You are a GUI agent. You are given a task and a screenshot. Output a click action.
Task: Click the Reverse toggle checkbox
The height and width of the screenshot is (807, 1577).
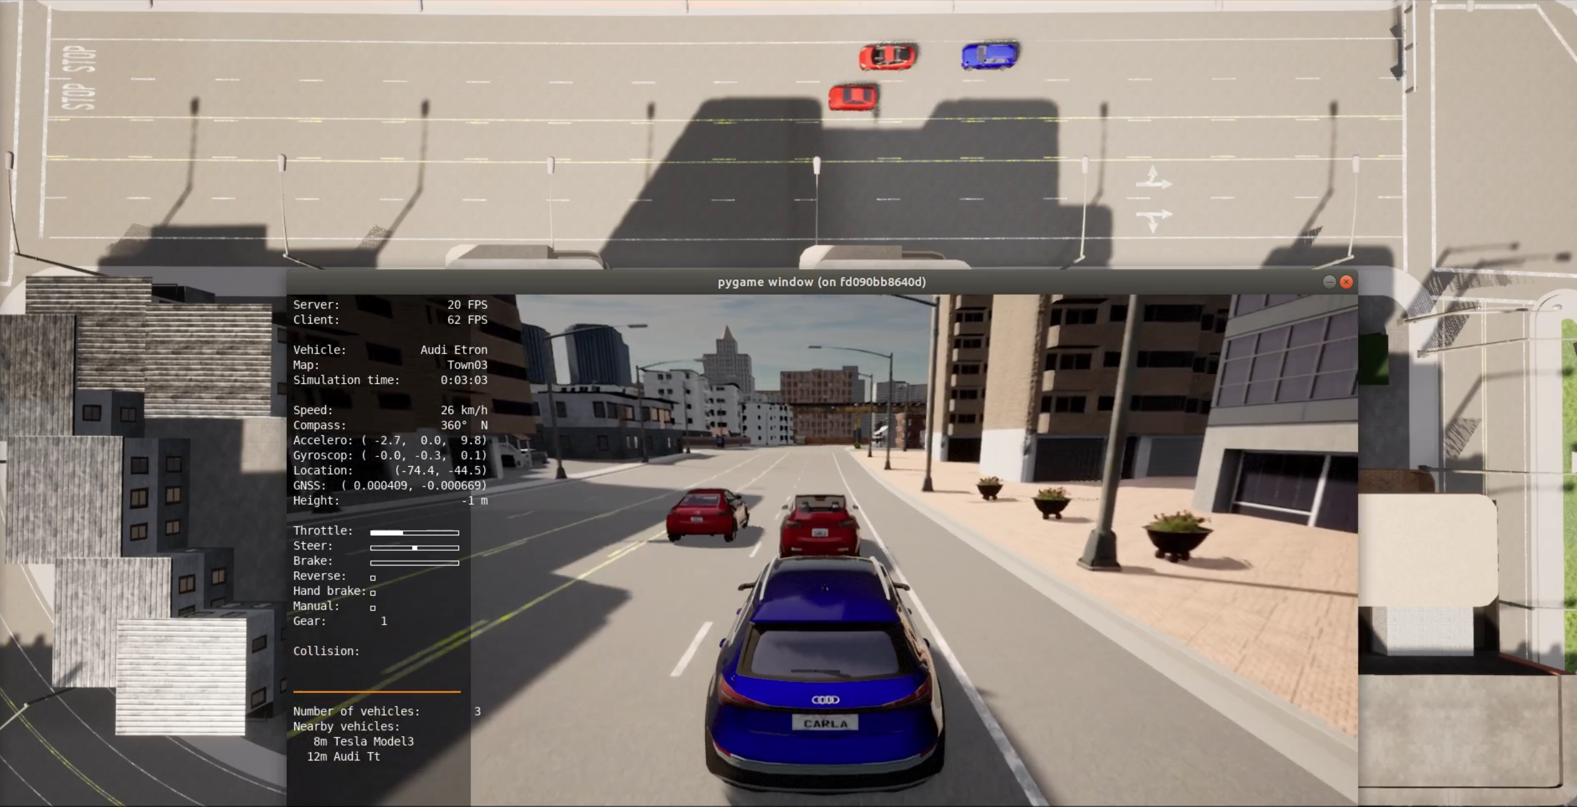373,575
